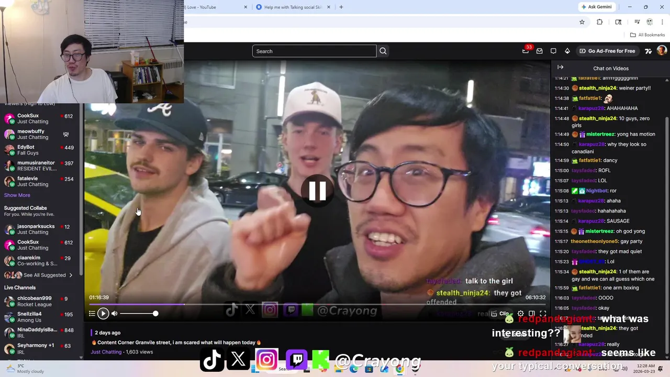Viewport: 670px width, 377px height.
Task: Toggle theatre mode on player
Action: (x=532, y=314)
